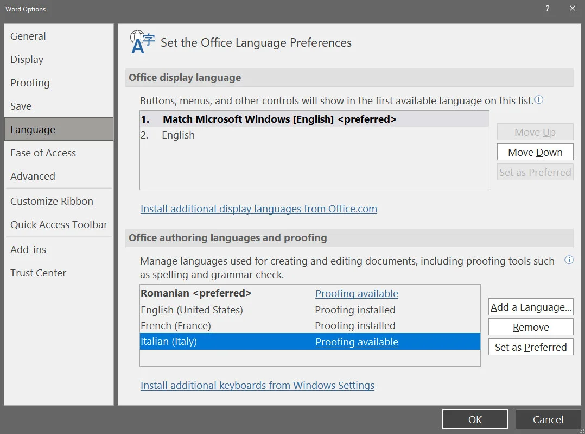This screenshot has height=434, width=585.
Task: Open Install additional display languages link
Action: point(258,209)
